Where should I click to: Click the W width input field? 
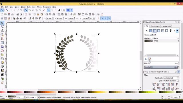(71, 18)
